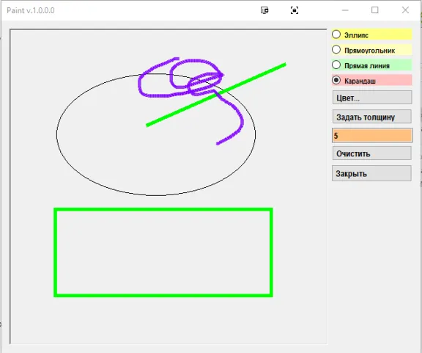
Task: Clear the canvas with Очистить
Action: click(x=371, y=153)
